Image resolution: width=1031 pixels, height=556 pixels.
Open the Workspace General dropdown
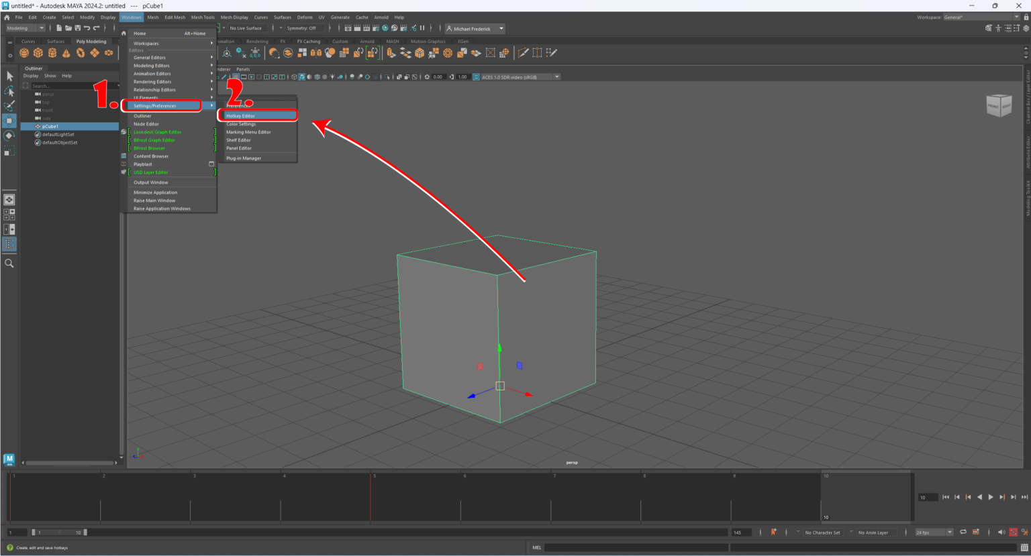click(x=981, y=17)
